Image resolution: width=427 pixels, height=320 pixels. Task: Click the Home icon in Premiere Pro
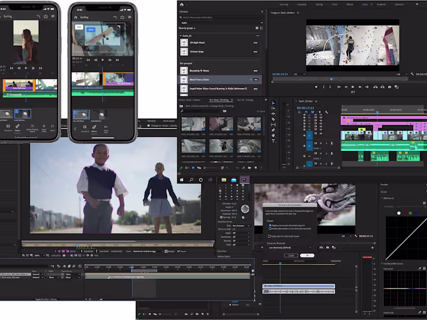(183, 4)
